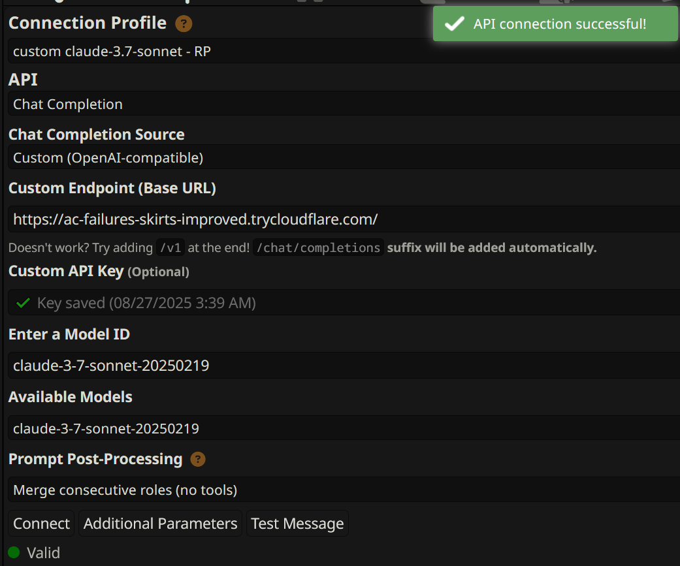
Task: Send a Test Message
Action: pyautogui.click(x=297, y=524)
